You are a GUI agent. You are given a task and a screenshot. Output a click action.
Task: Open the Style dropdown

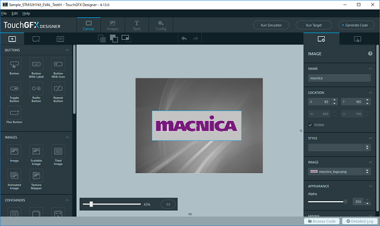tap(339, 147)
